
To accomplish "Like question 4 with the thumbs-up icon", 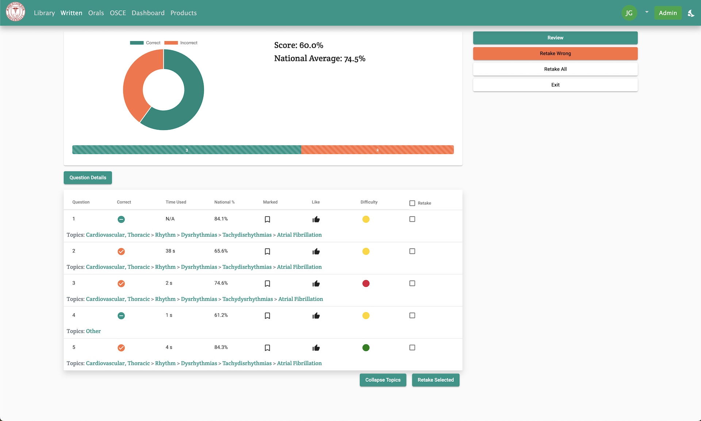I will point(316,316).
